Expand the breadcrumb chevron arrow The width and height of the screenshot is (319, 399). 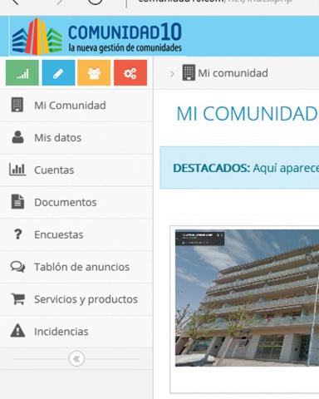click(x=172, y=74)
